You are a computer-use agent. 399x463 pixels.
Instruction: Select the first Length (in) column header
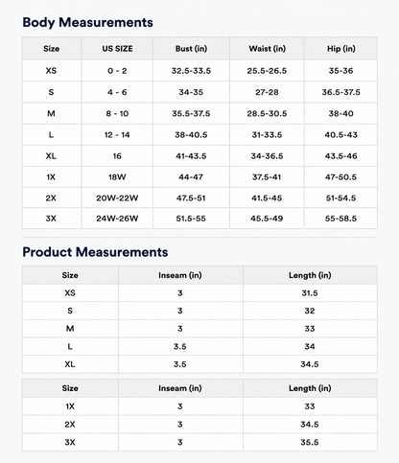[x=310, y=275]
